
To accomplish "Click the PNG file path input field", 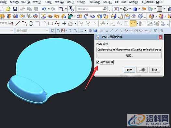I will (x=129, y=50).
